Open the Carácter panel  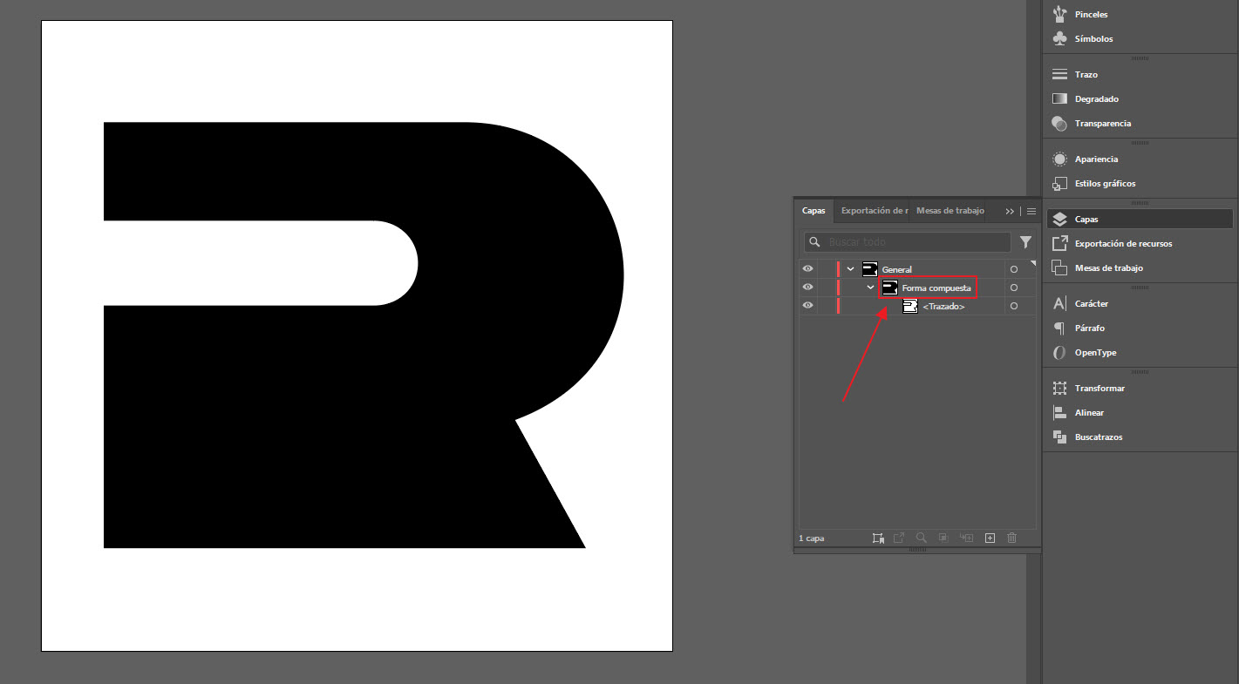pyautogui.click(x=1140, y=304)
